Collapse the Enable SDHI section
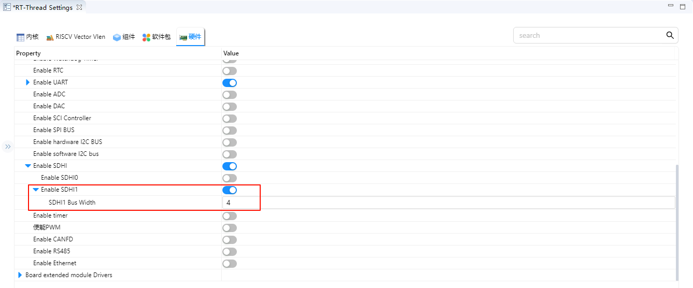The height and width of the screenshot is (288, 693). coord(28,166)
